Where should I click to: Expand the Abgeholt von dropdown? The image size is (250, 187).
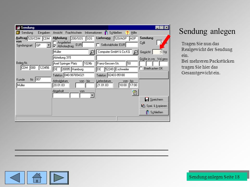tap(92, 95)
